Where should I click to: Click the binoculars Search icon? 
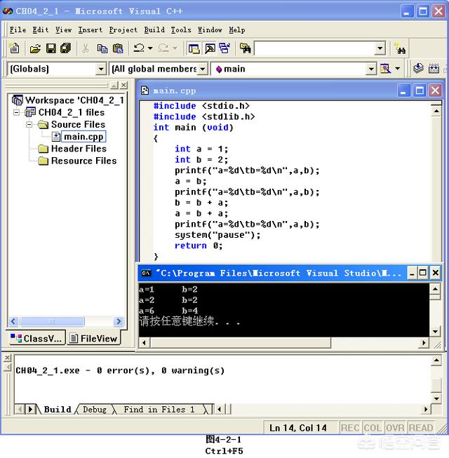coord(400,48)
